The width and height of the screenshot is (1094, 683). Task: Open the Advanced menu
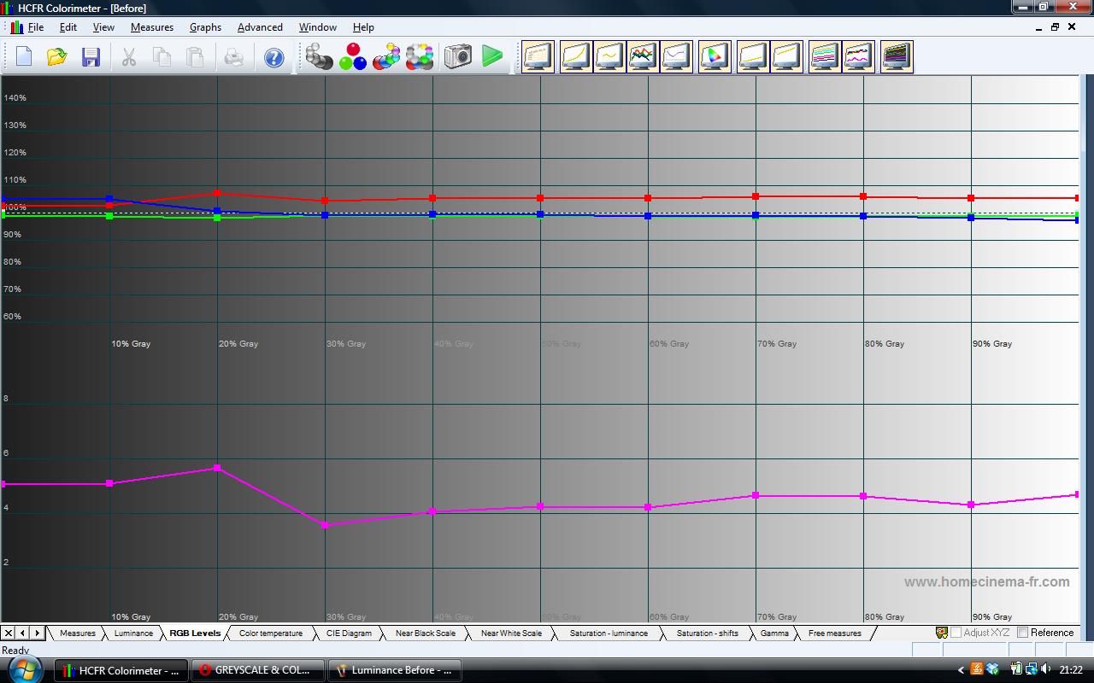point(260,27)
